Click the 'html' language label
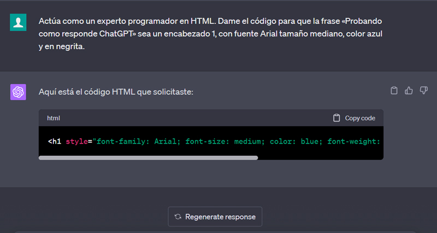This screenshot has height=233, width=437. 54,118
